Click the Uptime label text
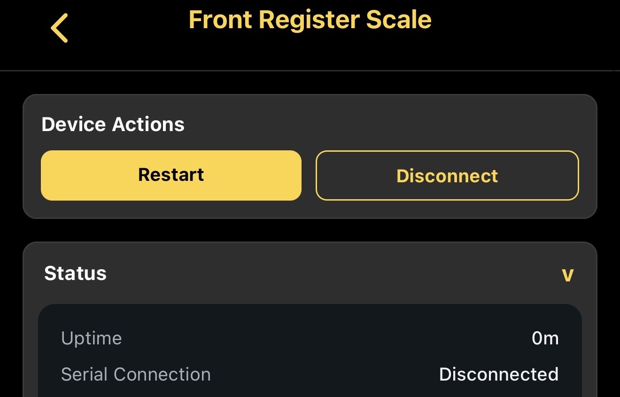 91,338
